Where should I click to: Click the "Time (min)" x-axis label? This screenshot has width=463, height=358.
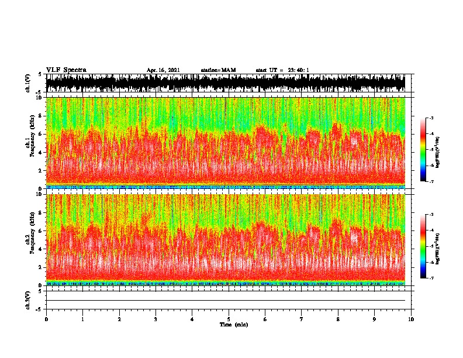(x=234, y=325)
